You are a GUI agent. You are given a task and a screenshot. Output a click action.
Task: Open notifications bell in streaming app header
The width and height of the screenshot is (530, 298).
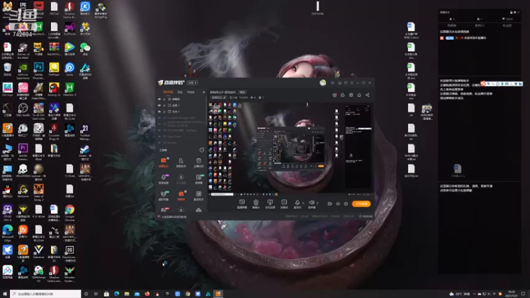click(x=359, y=95)
